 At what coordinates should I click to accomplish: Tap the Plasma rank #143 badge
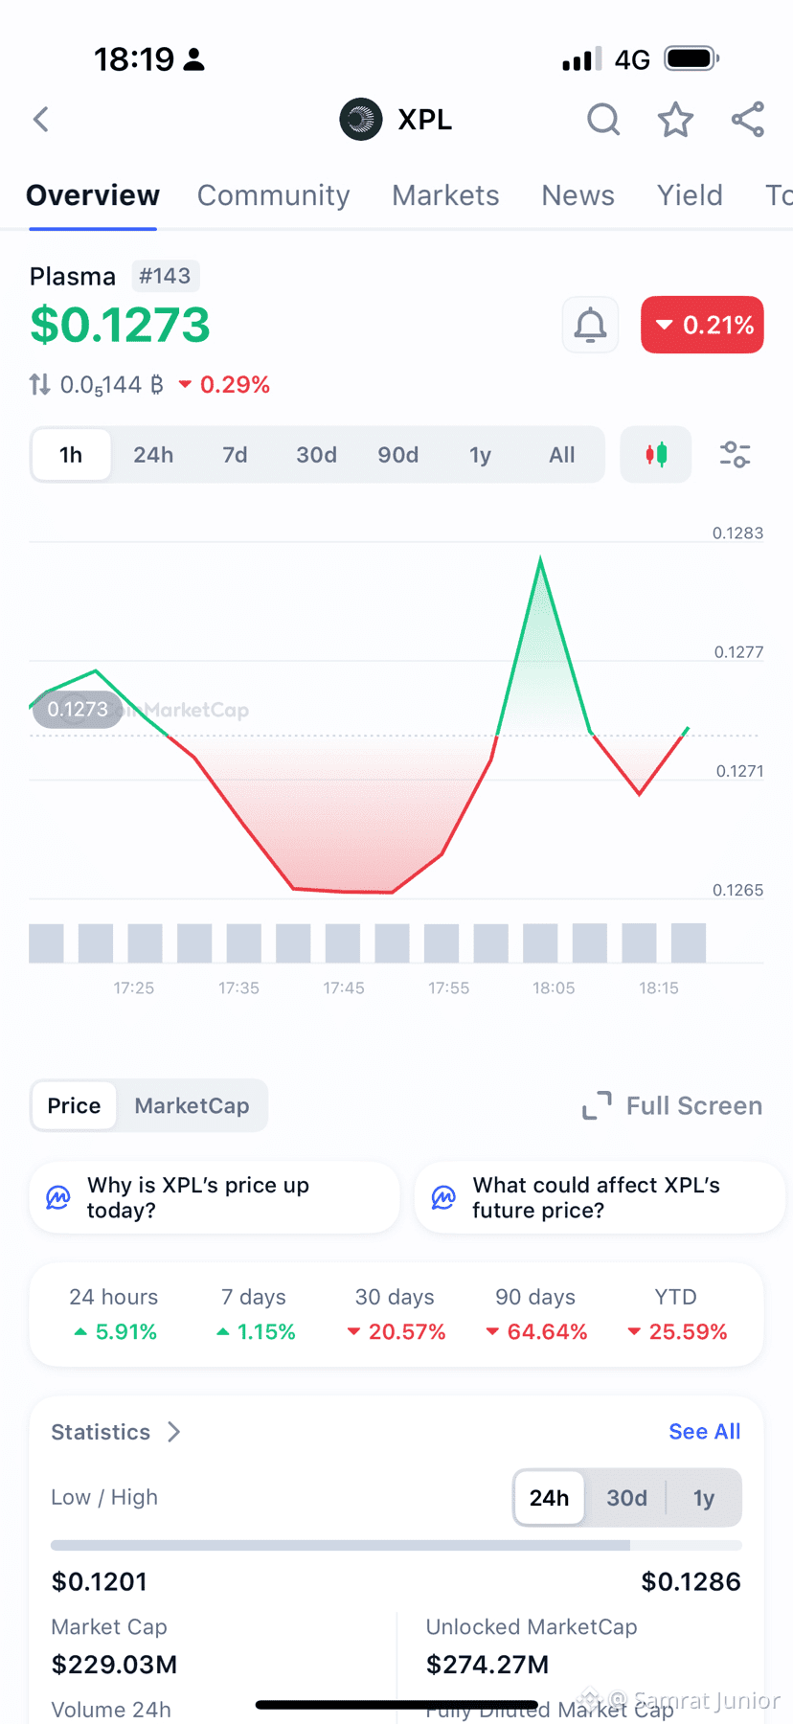(x=165, y=276)
